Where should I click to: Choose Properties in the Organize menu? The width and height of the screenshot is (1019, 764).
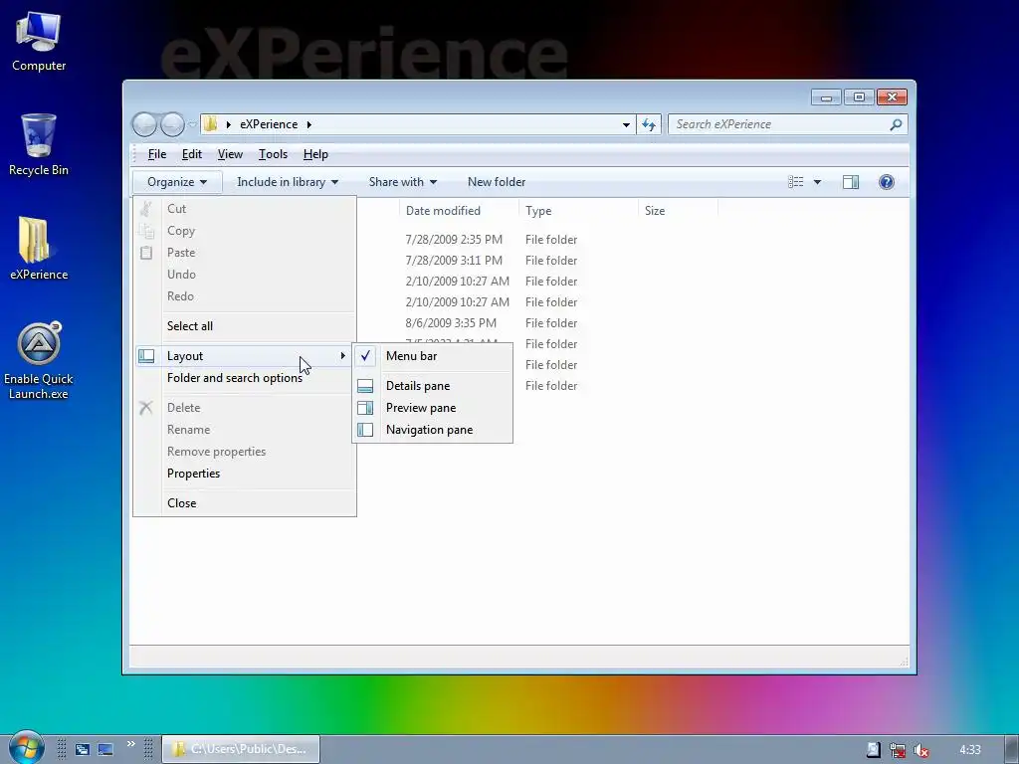coord(245,474)
